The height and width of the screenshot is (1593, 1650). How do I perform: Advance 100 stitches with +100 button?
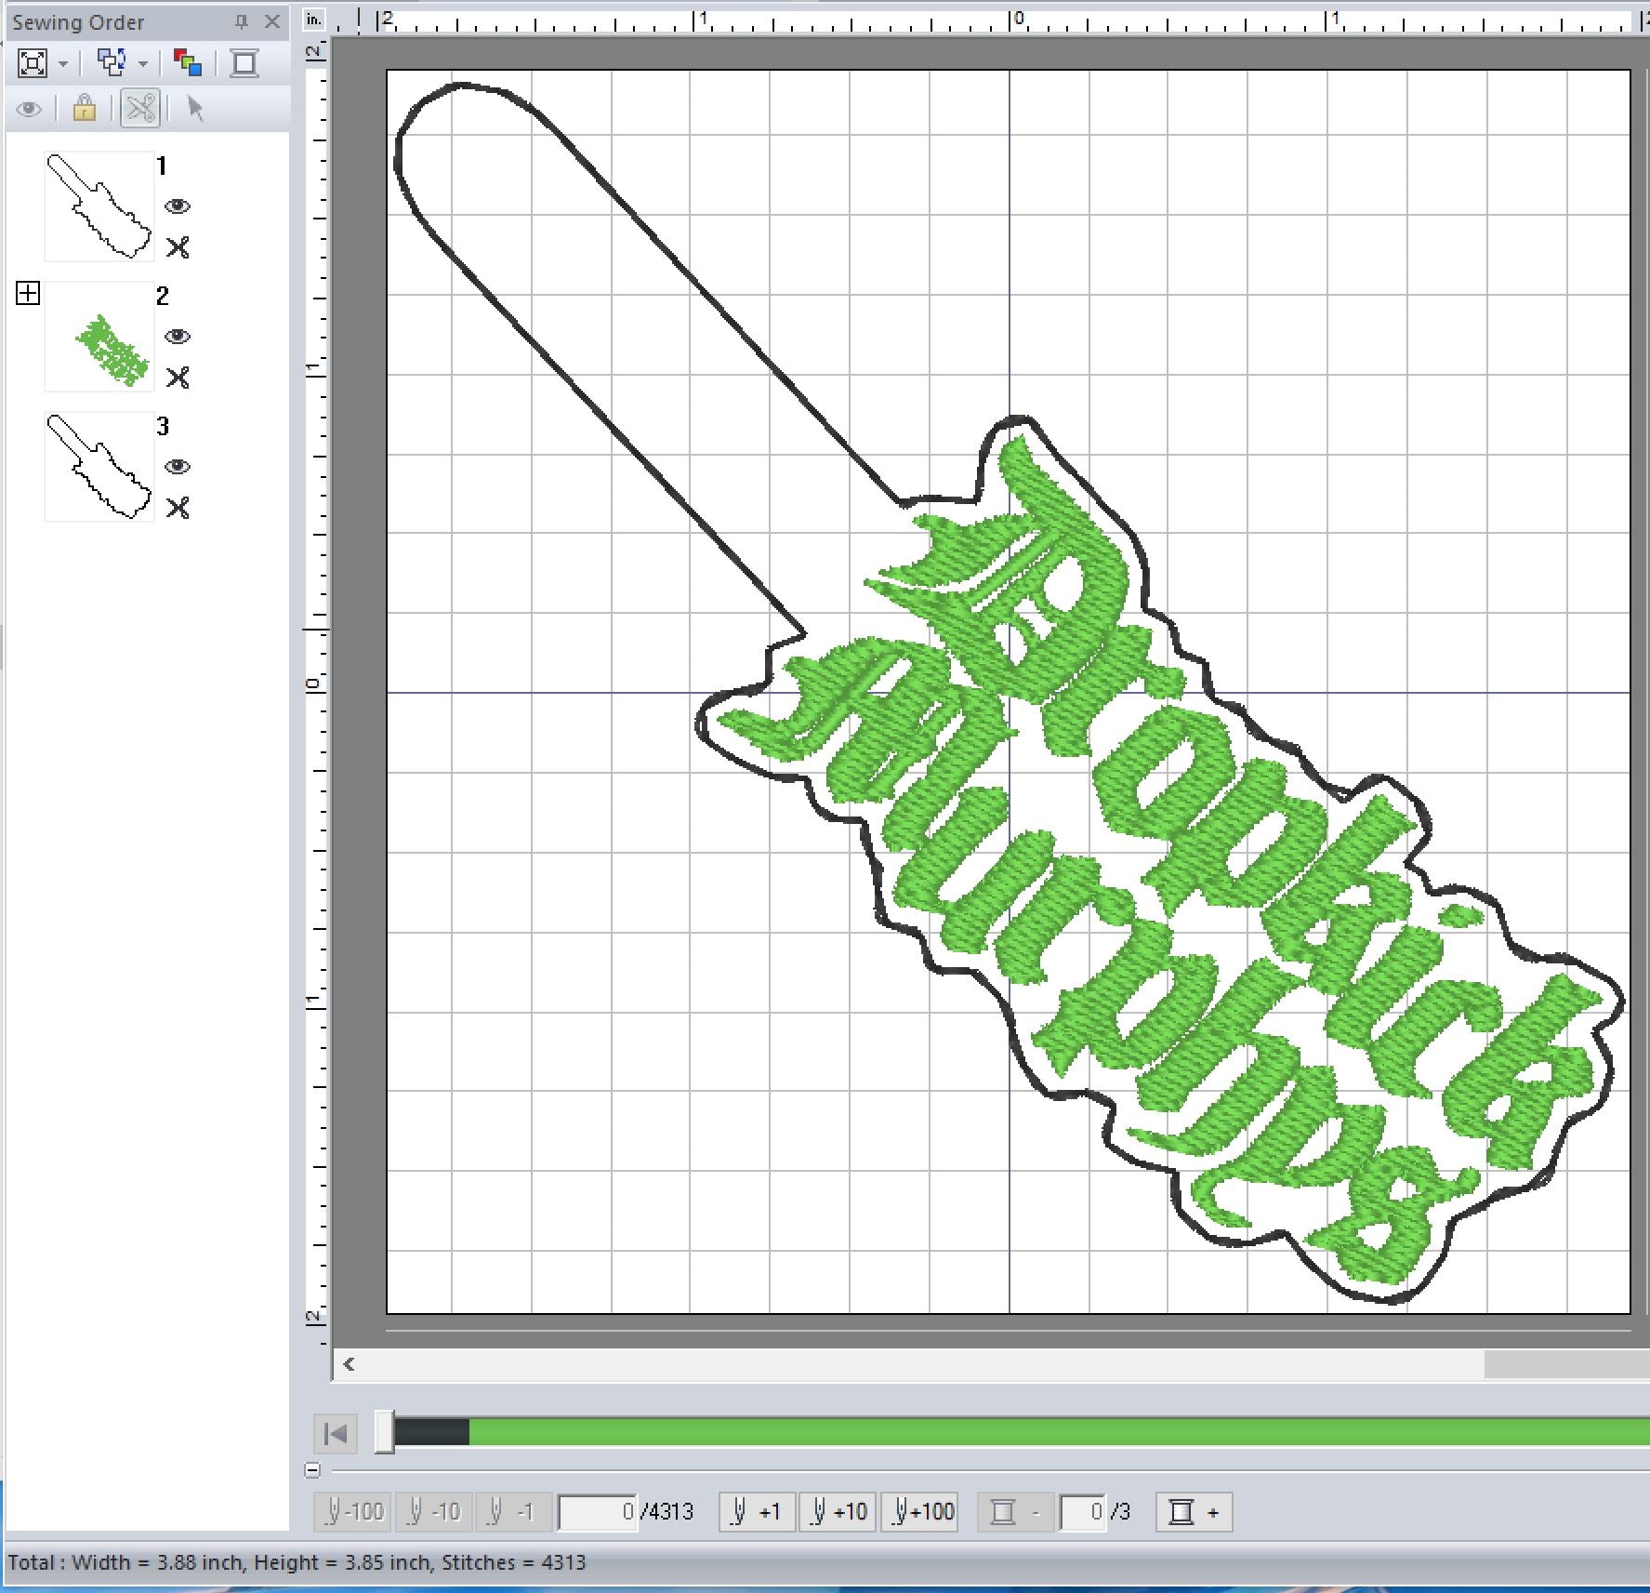click(920, 1512)
